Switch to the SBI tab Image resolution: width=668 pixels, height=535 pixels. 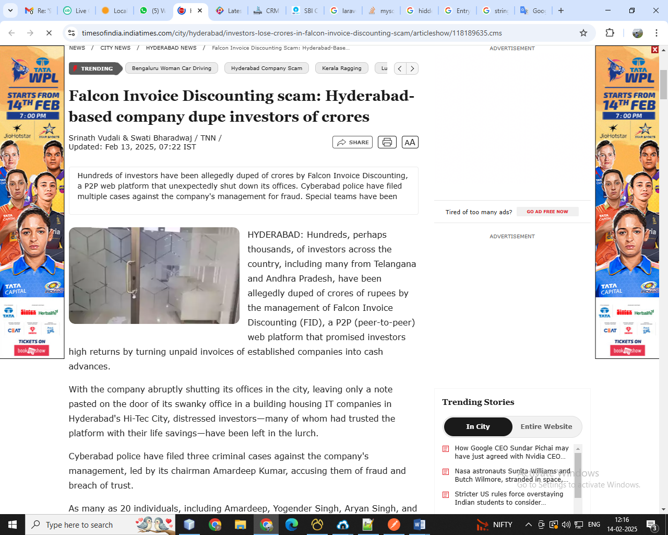click(x=305, y=10)
